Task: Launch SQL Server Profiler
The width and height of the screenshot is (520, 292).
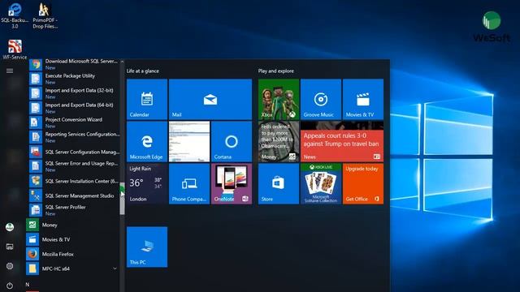Action: 73,210
